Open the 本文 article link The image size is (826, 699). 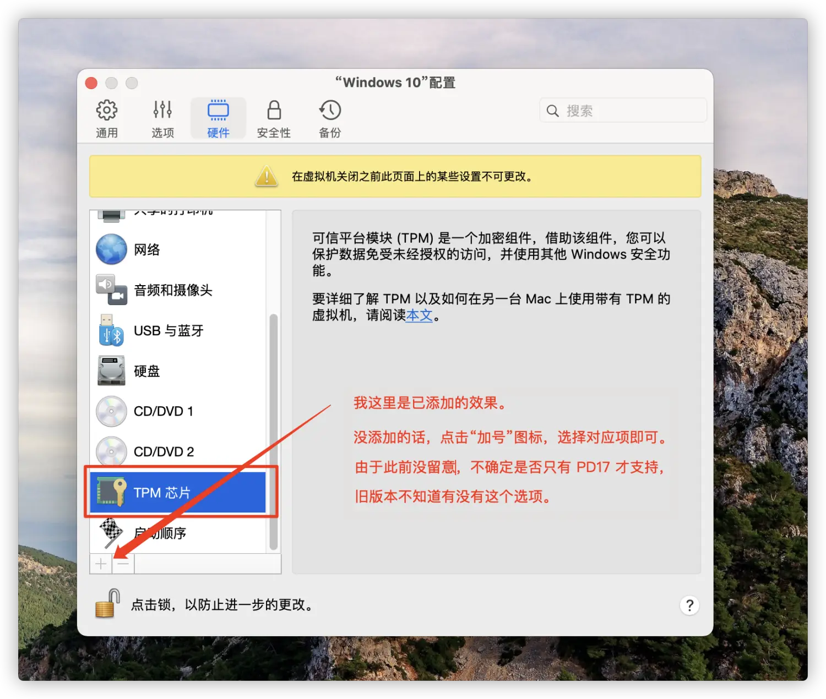coord(420,315)
